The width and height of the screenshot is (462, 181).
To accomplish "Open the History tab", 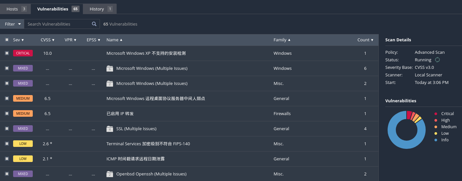I will pyautogui.click(x=100, y=9).
